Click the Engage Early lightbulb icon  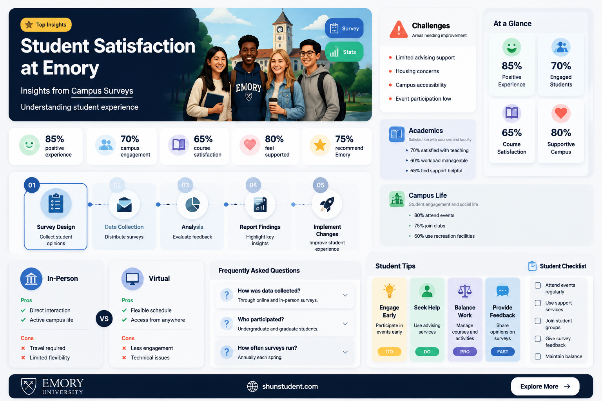[x=389, y=291]
